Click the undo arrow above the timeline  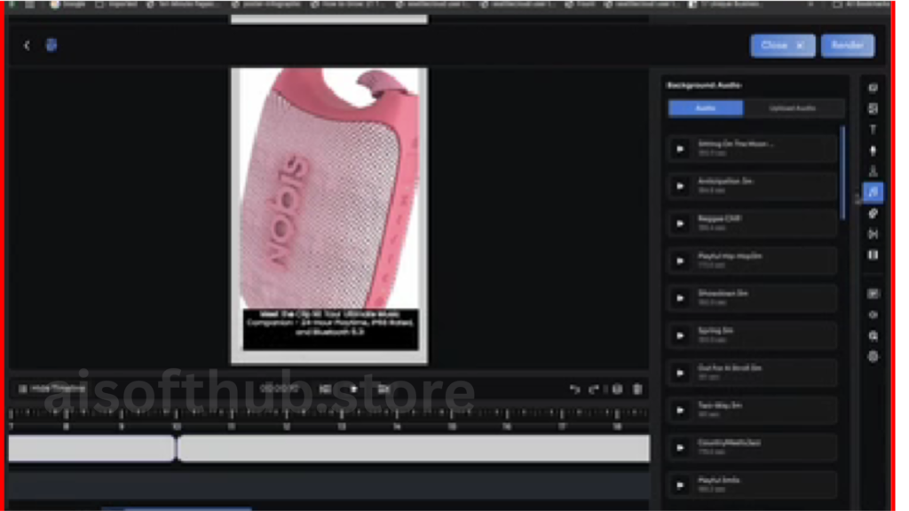click(x=575, y=389)
